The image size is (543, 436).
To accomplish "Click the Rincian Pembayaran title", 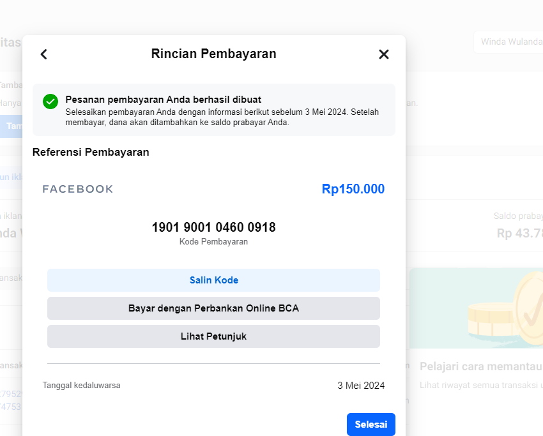I will [213, 54].
